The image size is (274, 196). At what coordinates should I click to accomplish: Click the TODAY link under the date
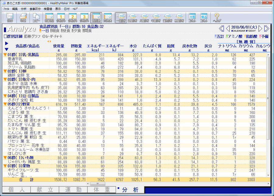[x=251, y=31]
